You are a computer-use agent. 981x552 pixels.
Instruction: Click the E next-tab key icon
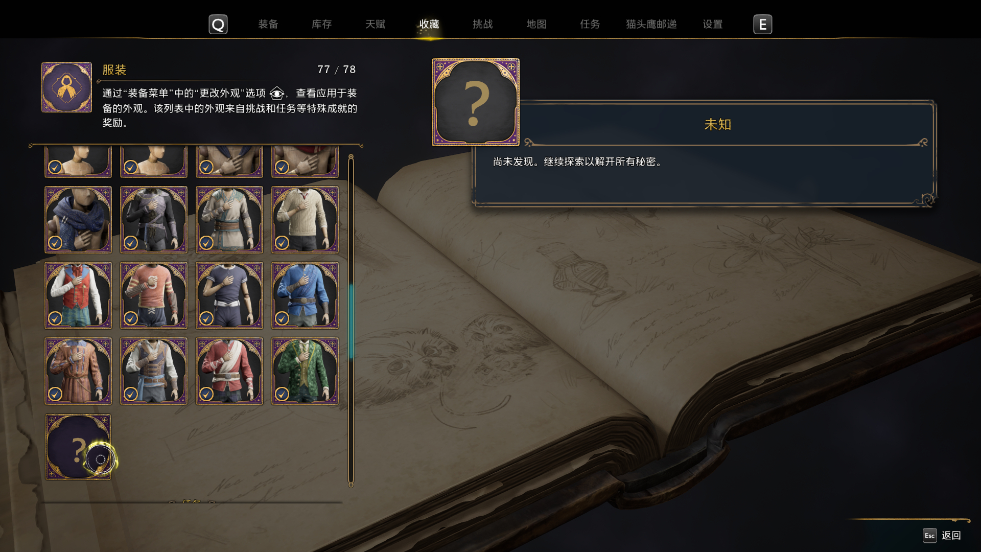point(762,25)
